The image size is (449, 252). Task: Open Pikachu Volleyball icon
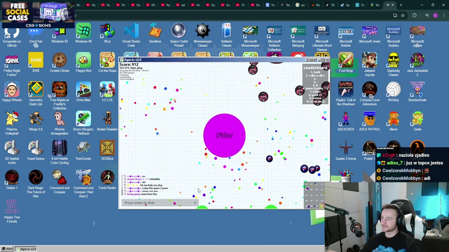(x=12, y=124)
